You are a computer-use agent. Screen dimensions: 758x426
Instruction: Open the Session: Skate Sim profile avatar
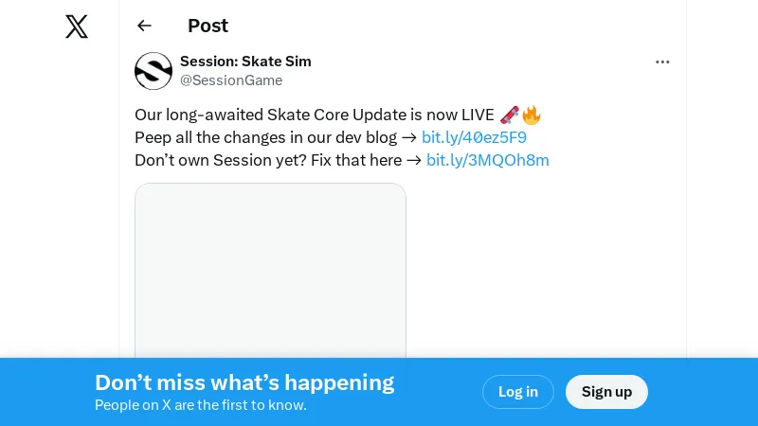(153, 71)
